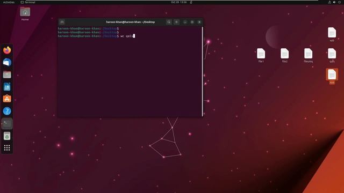
Task: Click the highlighted file below qals
Action: 332,76
